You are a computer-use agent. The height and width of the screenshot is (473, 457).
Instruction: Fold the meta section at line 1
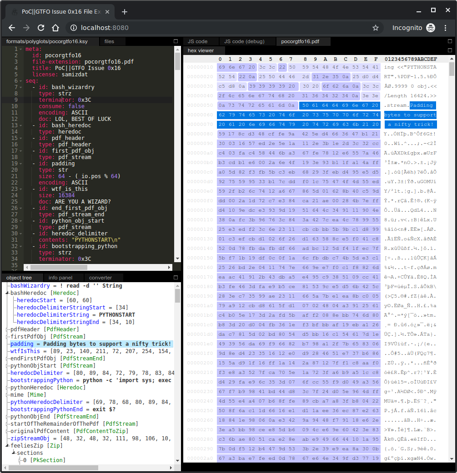[x=21, y=49]
